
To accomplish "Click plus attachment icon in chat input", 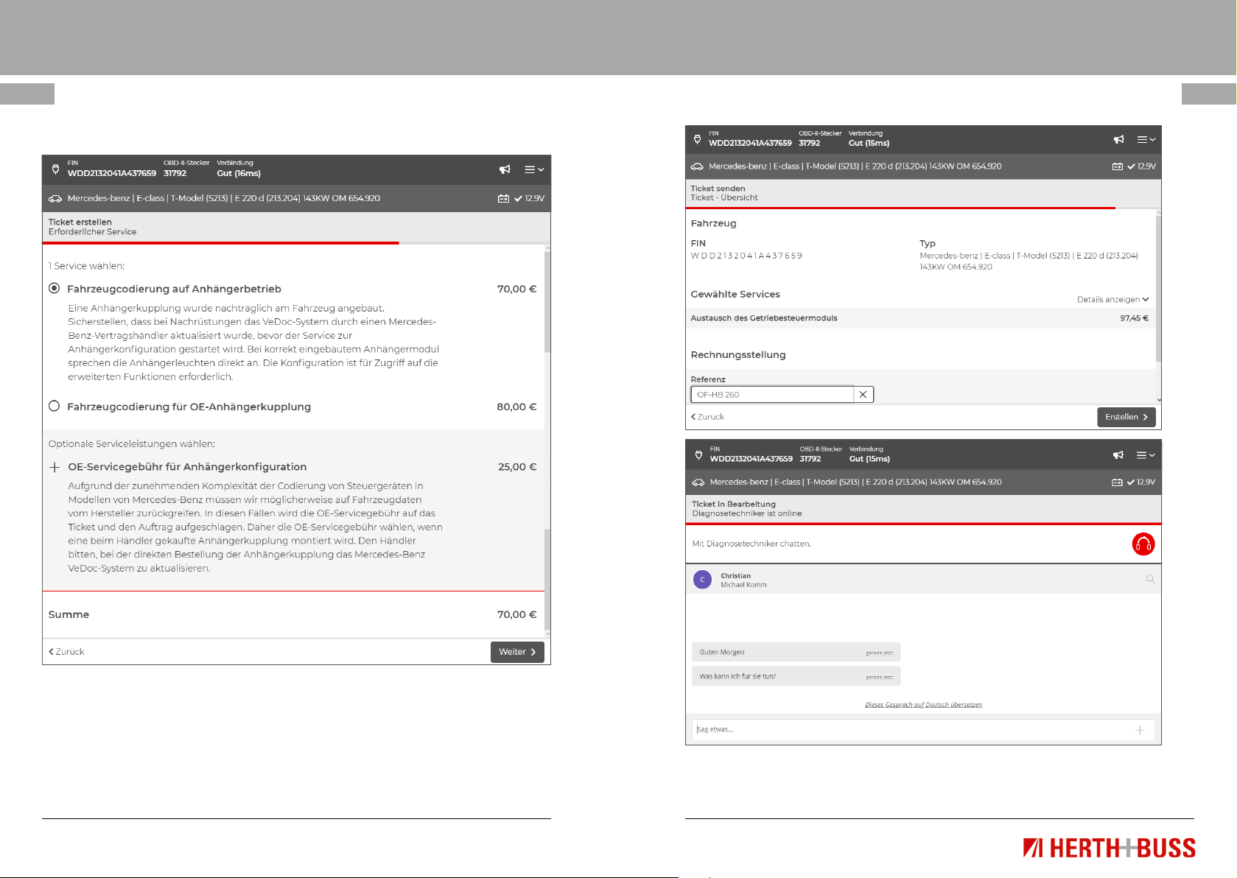I will pos(1140,730).
